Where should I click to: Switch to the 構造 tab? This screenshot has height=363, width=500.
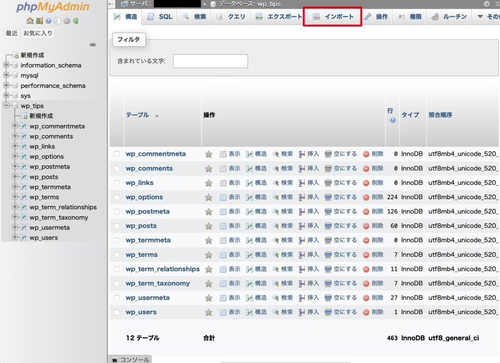[x=126, y=17]
